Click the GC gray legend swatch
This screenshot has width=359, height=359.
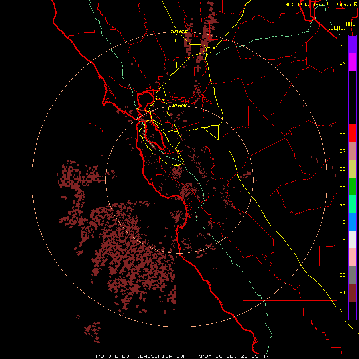tap(352, 275)
